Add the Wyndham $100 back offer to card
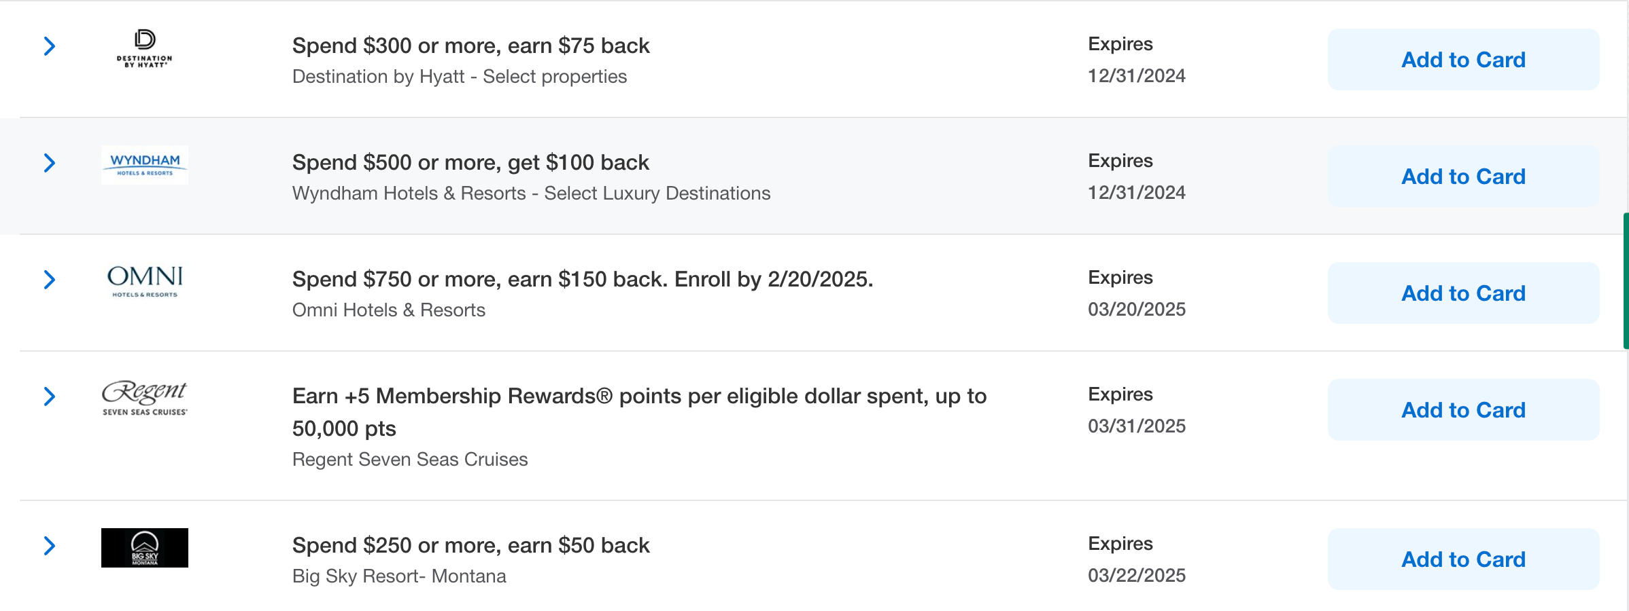The image size is (1629, 611). (1463, 177)
